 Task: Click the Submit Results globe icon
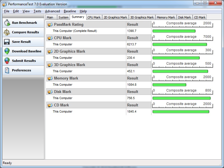[x=7, y=61]
